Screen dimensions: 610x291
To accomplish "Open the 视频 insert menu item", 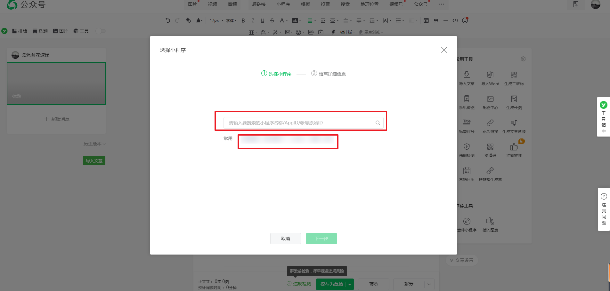I will click(212, 4).
